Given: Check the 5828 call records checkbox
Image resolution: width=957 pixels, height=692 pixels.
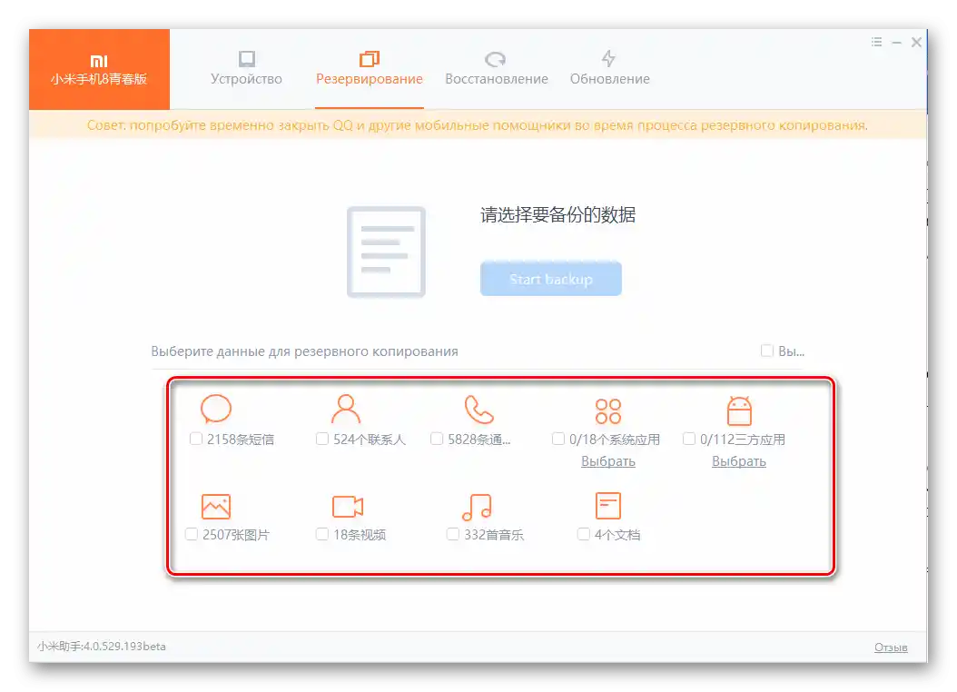Looking at the screenshot, I should (x=437, y=439).
